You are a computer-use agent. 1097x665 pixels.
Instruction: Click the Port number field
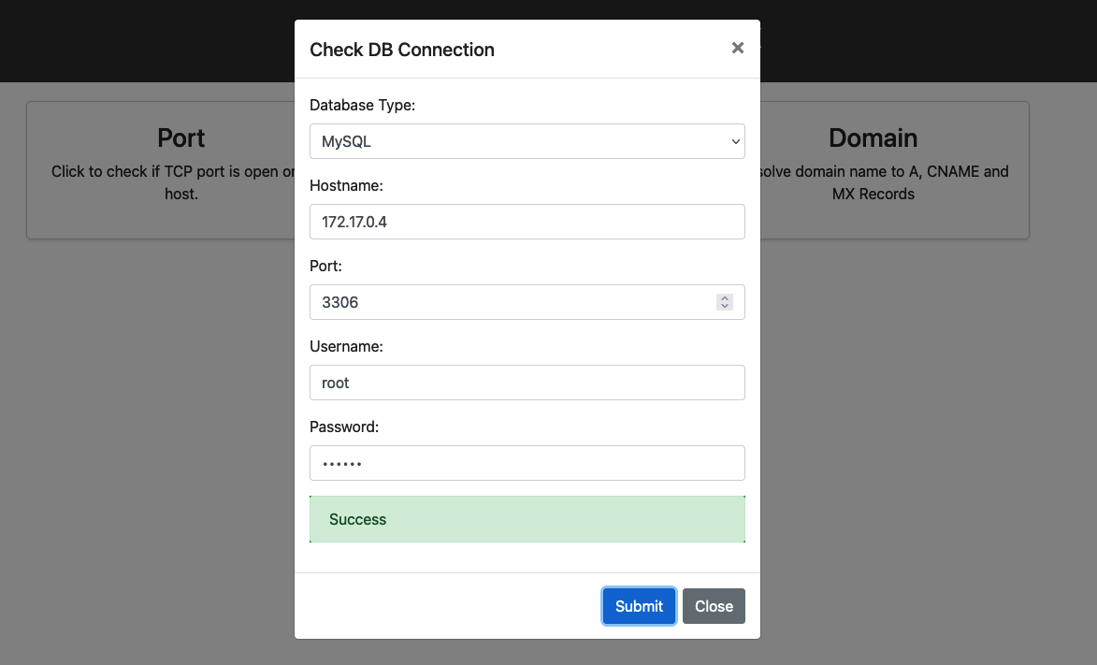(x=527, y=302)
